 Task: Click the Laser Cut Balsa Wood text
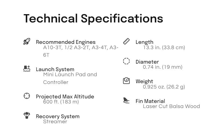(x=171, y=106)
